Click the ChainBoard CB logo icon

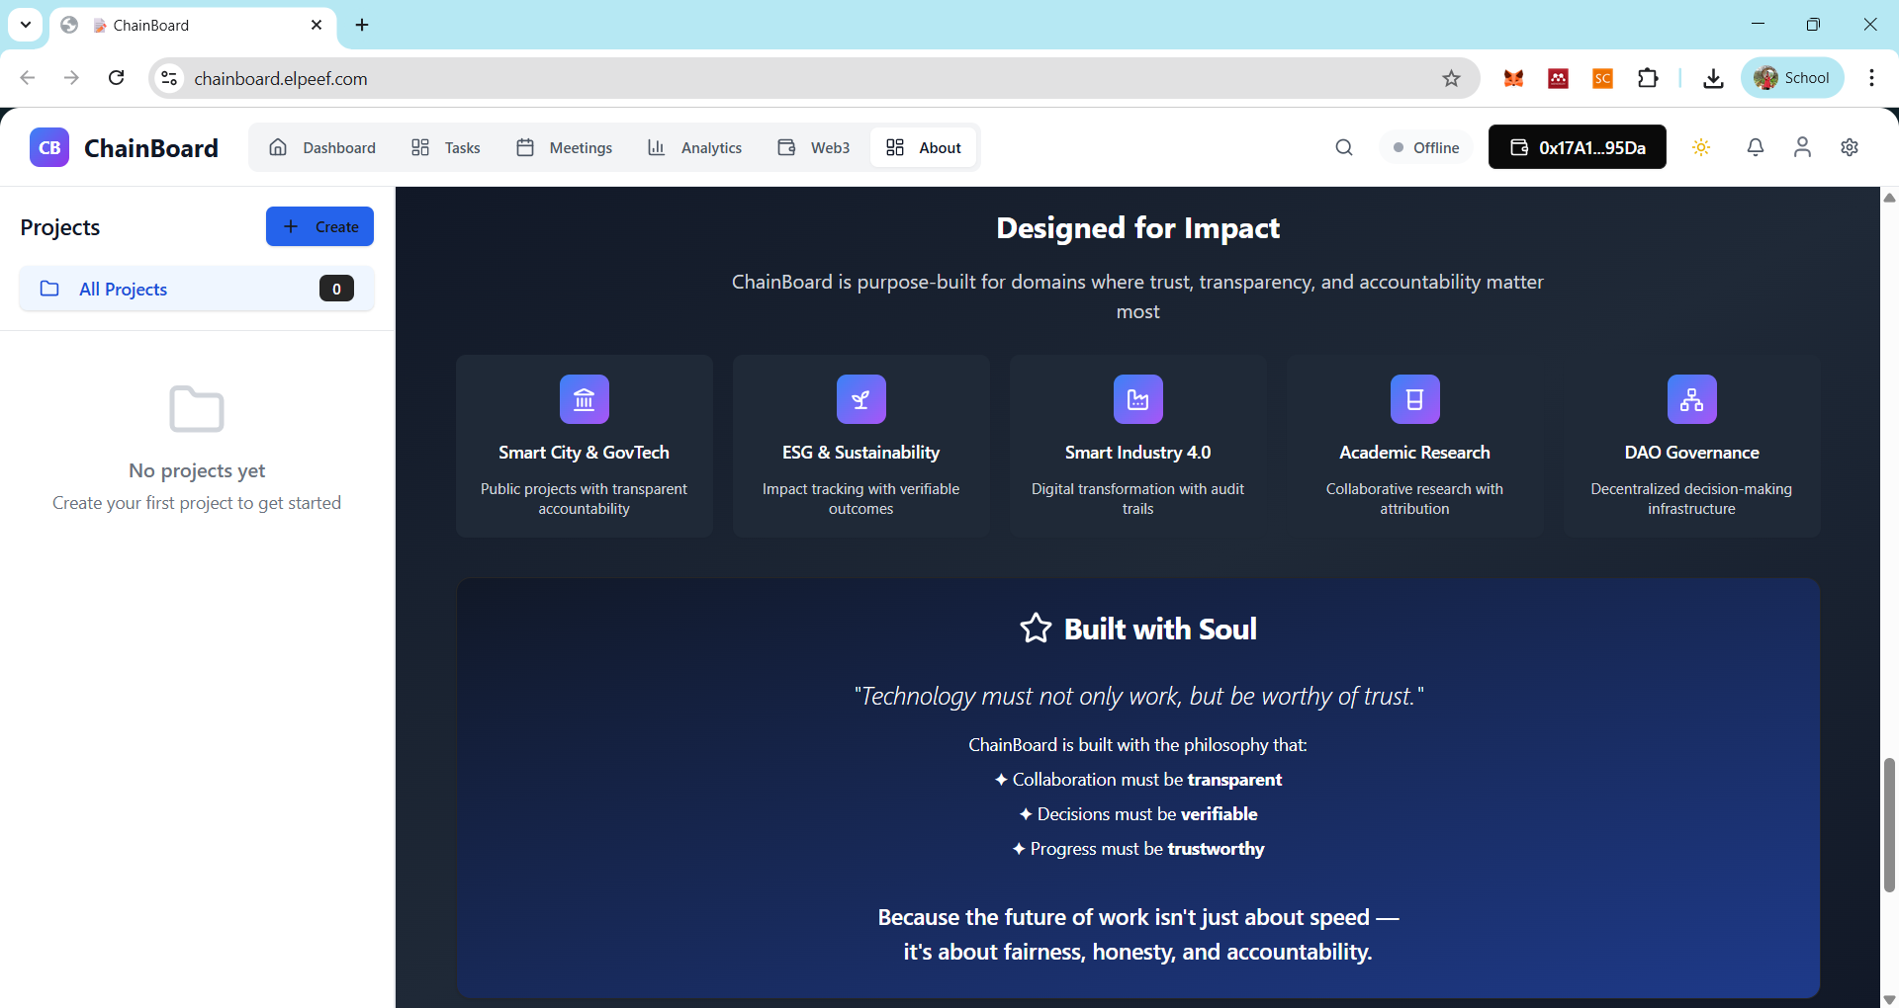pos(49,147)
